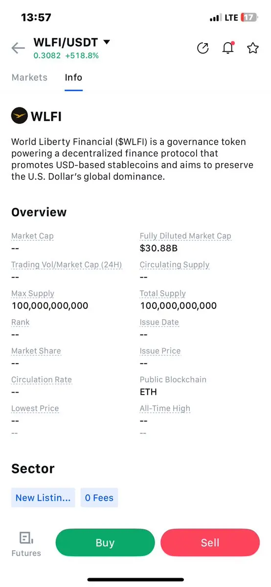271x587 pixels.
Task: Show Trading Vol/Market Cap (24H) explanation
Action: click(67, 265)
